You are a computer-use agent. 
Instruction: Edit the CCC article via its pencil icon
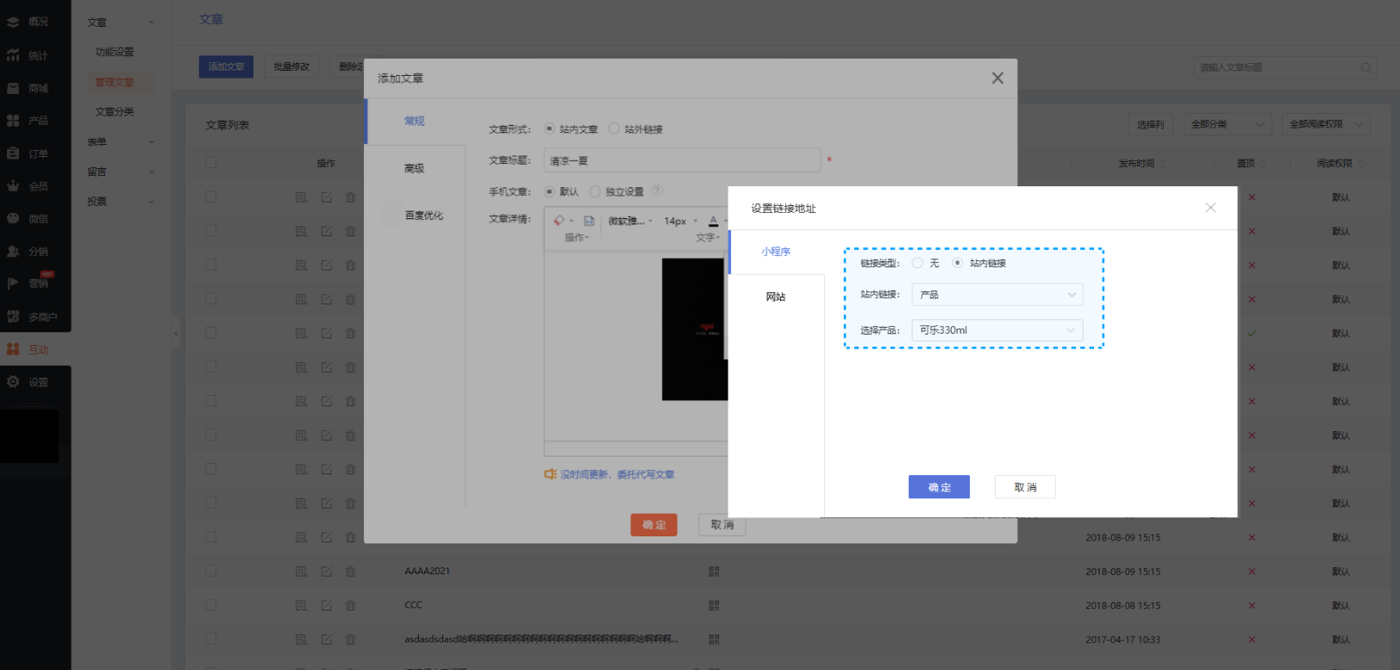(x=327, y=605)
